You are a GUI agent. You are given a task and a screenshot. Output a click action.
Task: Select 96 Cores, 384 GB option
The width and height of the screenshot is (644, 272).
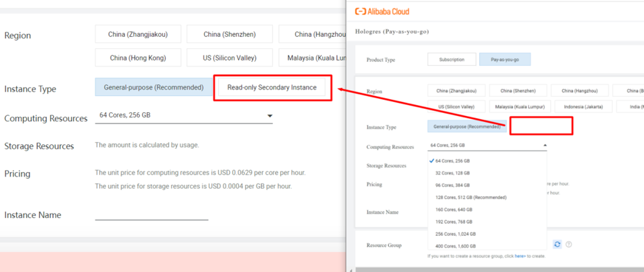(487, 185)
